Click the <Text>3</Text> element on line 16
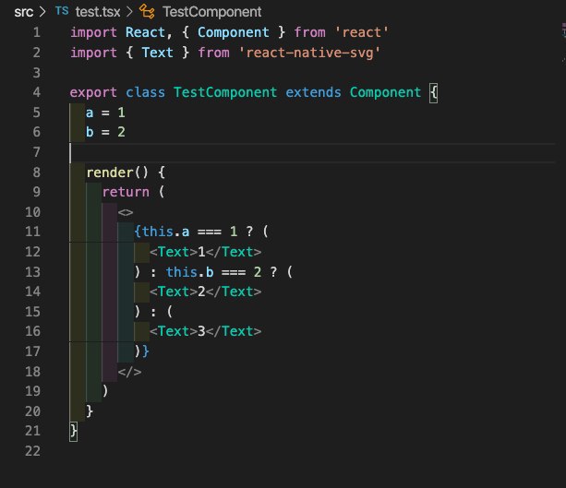 point(205,331)
